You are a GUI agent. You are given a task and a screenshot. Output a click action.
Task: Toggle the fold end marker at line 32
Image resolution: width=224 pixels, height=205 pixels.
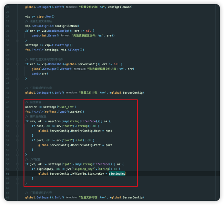(17, 40)
